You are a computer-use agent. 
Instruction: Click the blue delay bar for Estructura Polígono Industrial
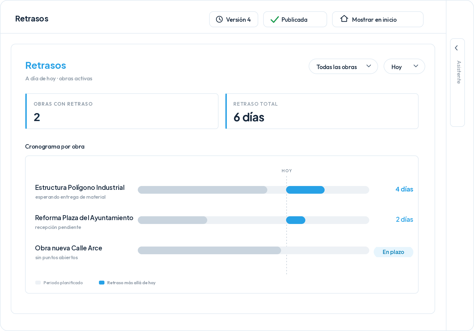click(x=305, y=190)
